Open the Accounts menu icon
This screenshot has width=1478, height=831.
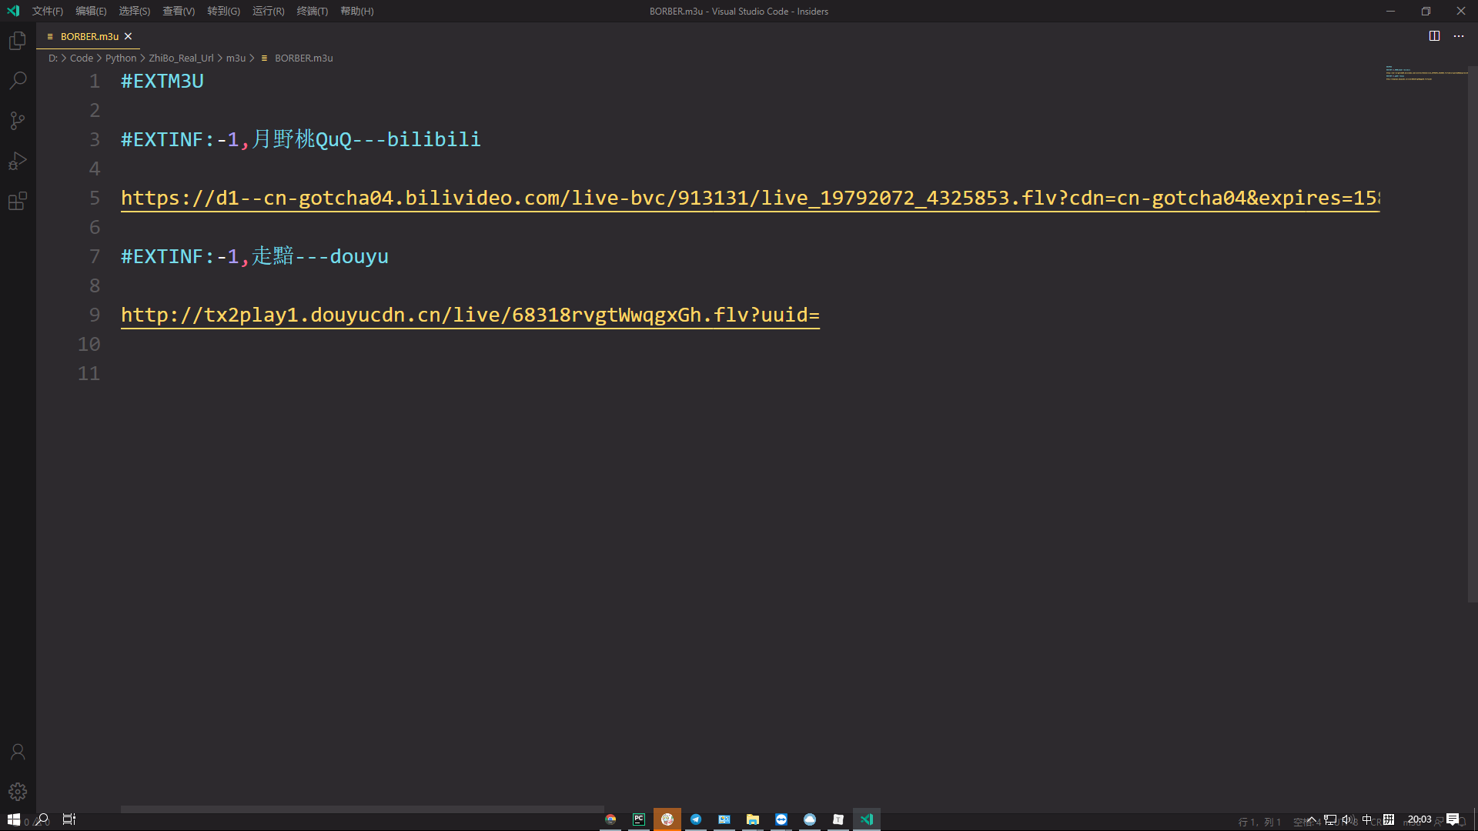18,752
